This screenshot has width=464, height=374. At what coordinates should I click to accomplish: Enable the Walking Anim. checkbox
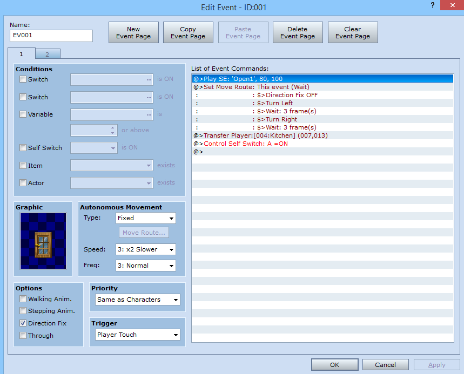click(23, 299)
